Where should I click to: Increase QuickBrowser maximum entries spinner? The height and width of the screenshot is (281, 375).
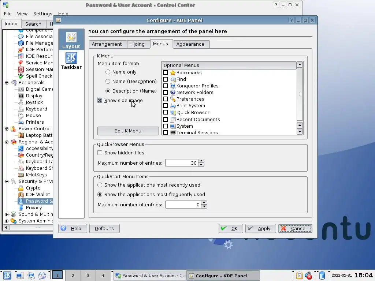pos(201,161)
